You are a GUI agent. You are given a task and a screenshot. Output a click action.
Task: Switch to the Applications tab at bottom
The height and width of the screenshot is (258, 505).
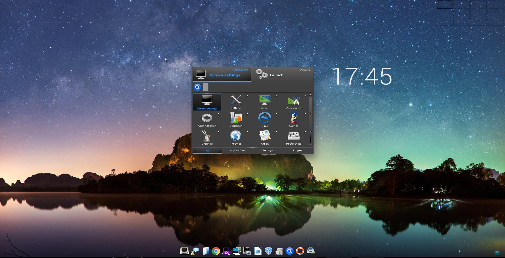(237, 150)
